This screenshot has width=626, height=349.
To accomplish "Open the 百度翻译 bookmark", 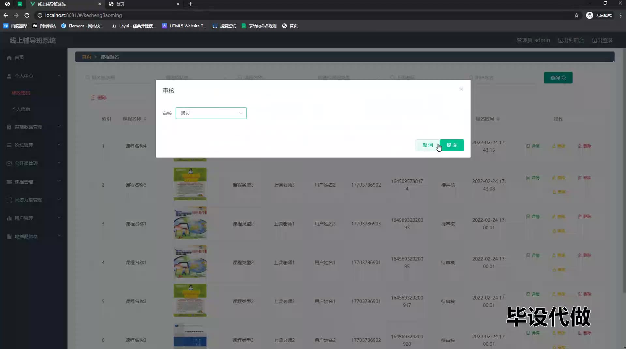I will [x=15, y=26].
